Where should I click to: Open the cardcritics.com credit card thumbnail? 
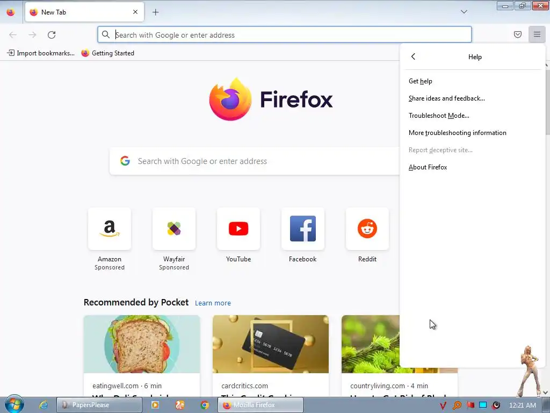tap(271, 344)
